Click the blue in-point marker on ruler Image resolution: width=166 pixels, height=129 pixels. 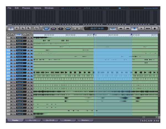[94, 35]
